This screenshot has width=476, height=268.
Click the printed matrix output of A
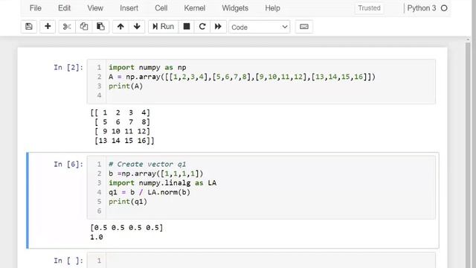pyautogui.click(x=122, y=127)
